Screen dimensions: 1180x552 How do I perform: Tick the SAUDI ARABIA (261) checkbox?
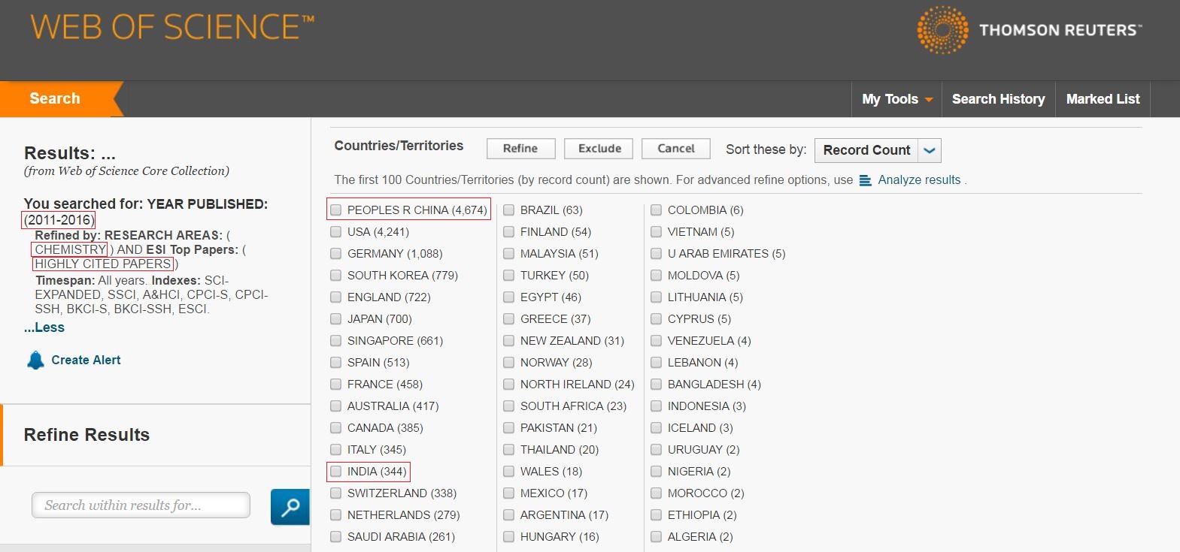[x=336, y=537]
